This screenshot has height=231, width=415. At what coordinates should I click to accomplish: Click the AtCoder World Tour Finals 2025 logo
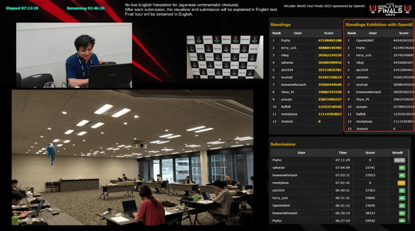(390, 10)
